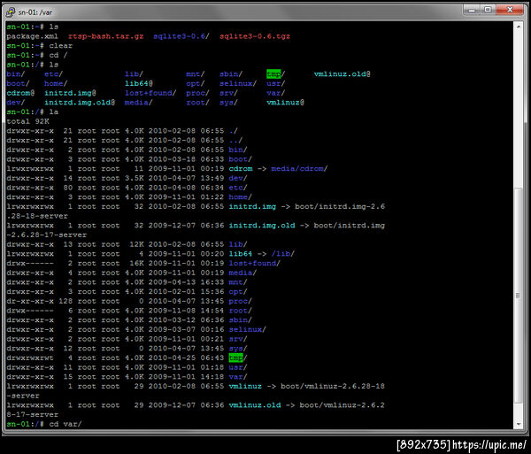Click the "total 92K" line

[x=27, y=121]
